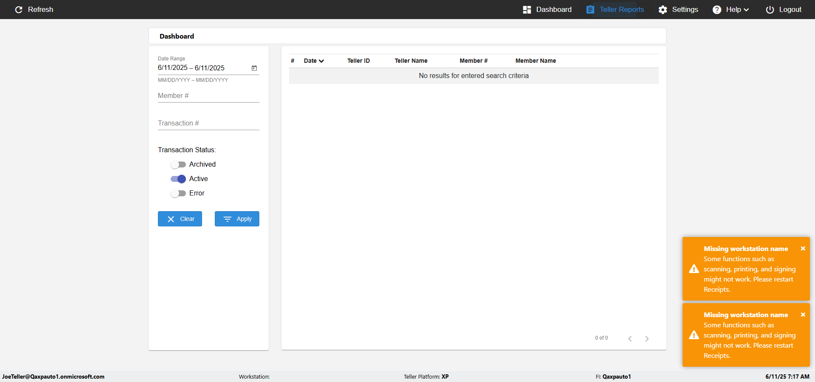Click the Refresh label in top bar
Screen dimensions: 815x382
coord(40,9)
